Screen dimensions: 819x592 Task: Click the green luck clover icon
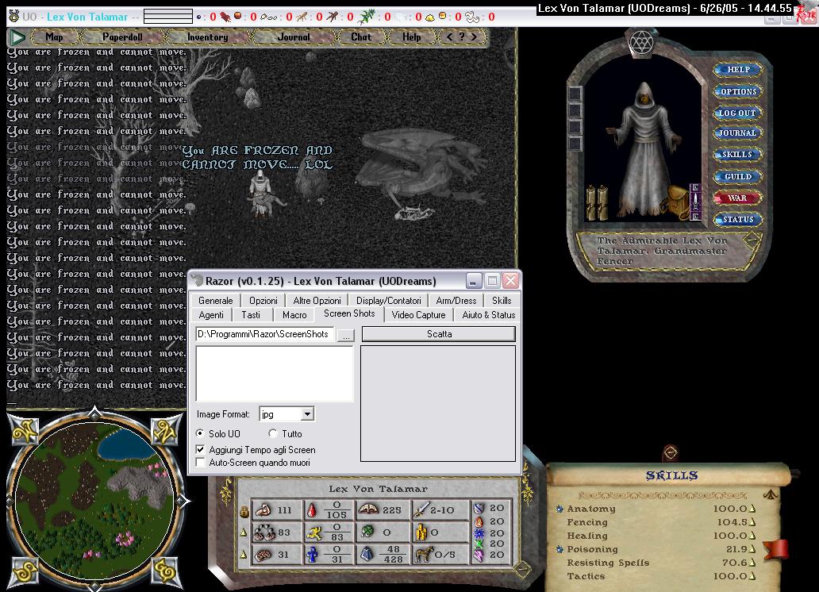tap(367, 532)
